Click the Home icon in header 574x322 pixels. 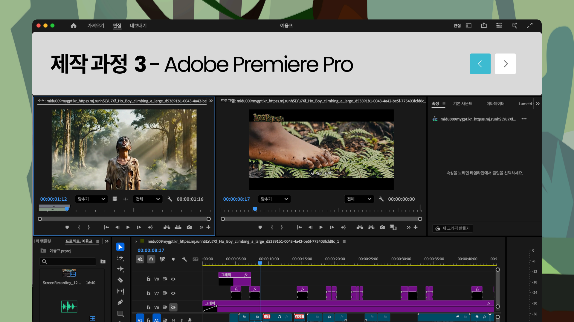pos(74,26)
